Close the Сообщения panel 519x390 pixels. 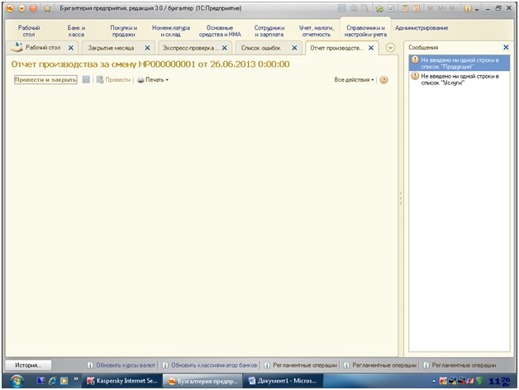pyautogui.click(x=506, y=47)
